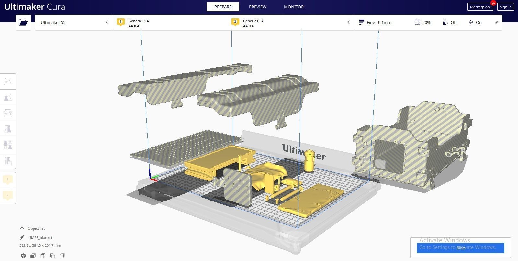
Task: Open file with the folder icon
Action: (x=23, y=22)
